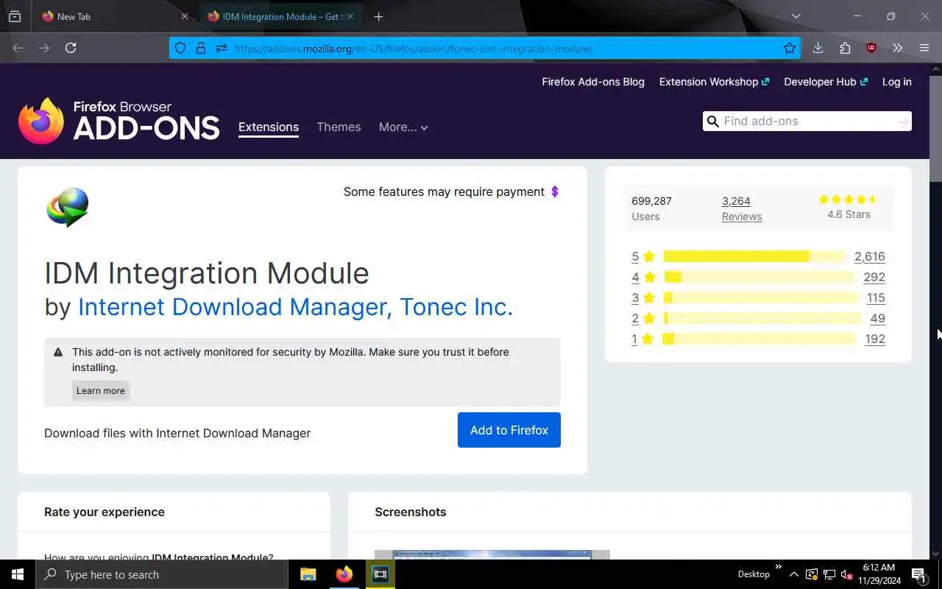
Task: Click the uBlock Origin toolbar icon
Action: point(871,48)
